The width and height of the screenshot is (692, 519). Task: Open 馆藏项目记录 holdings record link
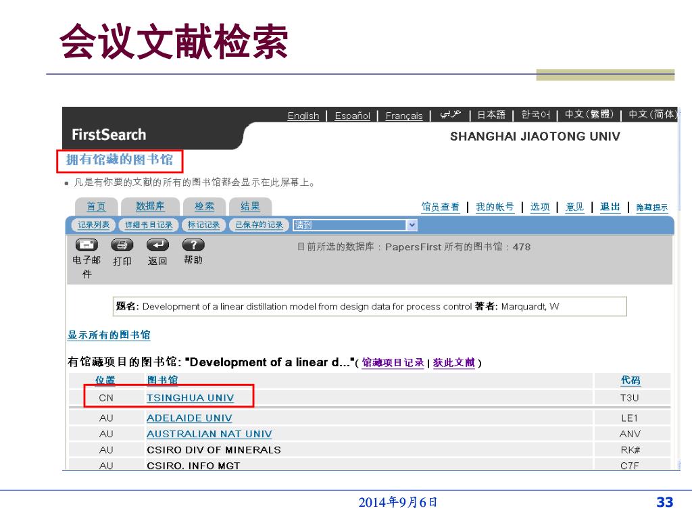pyautogui.click(x=393, y=362)
